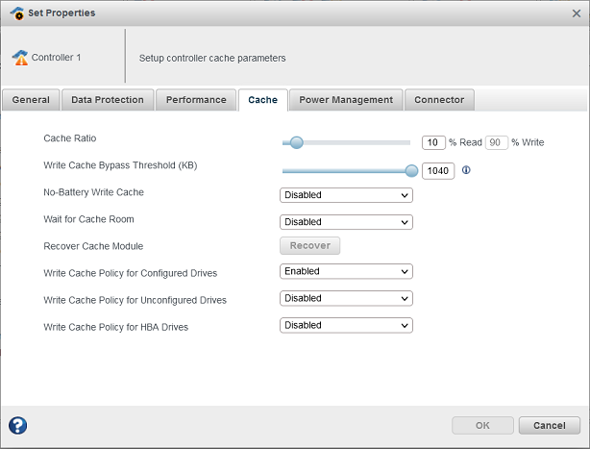The height and width of the screenshot is (449, 590).
Task: Click the Write Cache Bypass Threshold slider handle
Action: [411, 170]
